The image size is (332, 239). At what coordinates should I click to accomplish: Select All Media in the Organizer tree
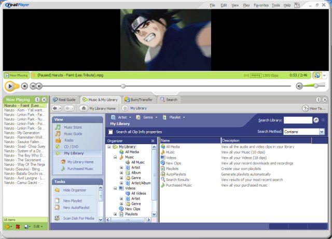tap(132, 152)
